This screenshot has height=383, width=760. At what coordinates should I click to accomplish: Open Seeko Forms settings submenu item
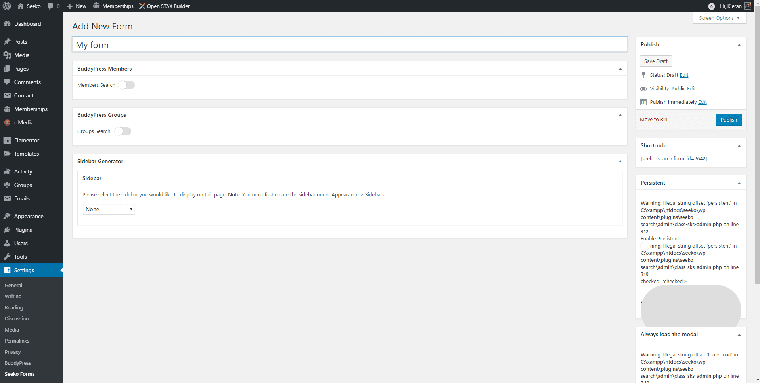tap(20, 374)
